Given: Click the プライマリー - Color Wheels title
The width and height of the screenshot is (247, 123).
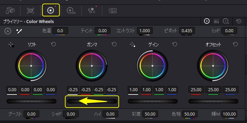Looking at the screenshot, I should (x=29, y=21).
